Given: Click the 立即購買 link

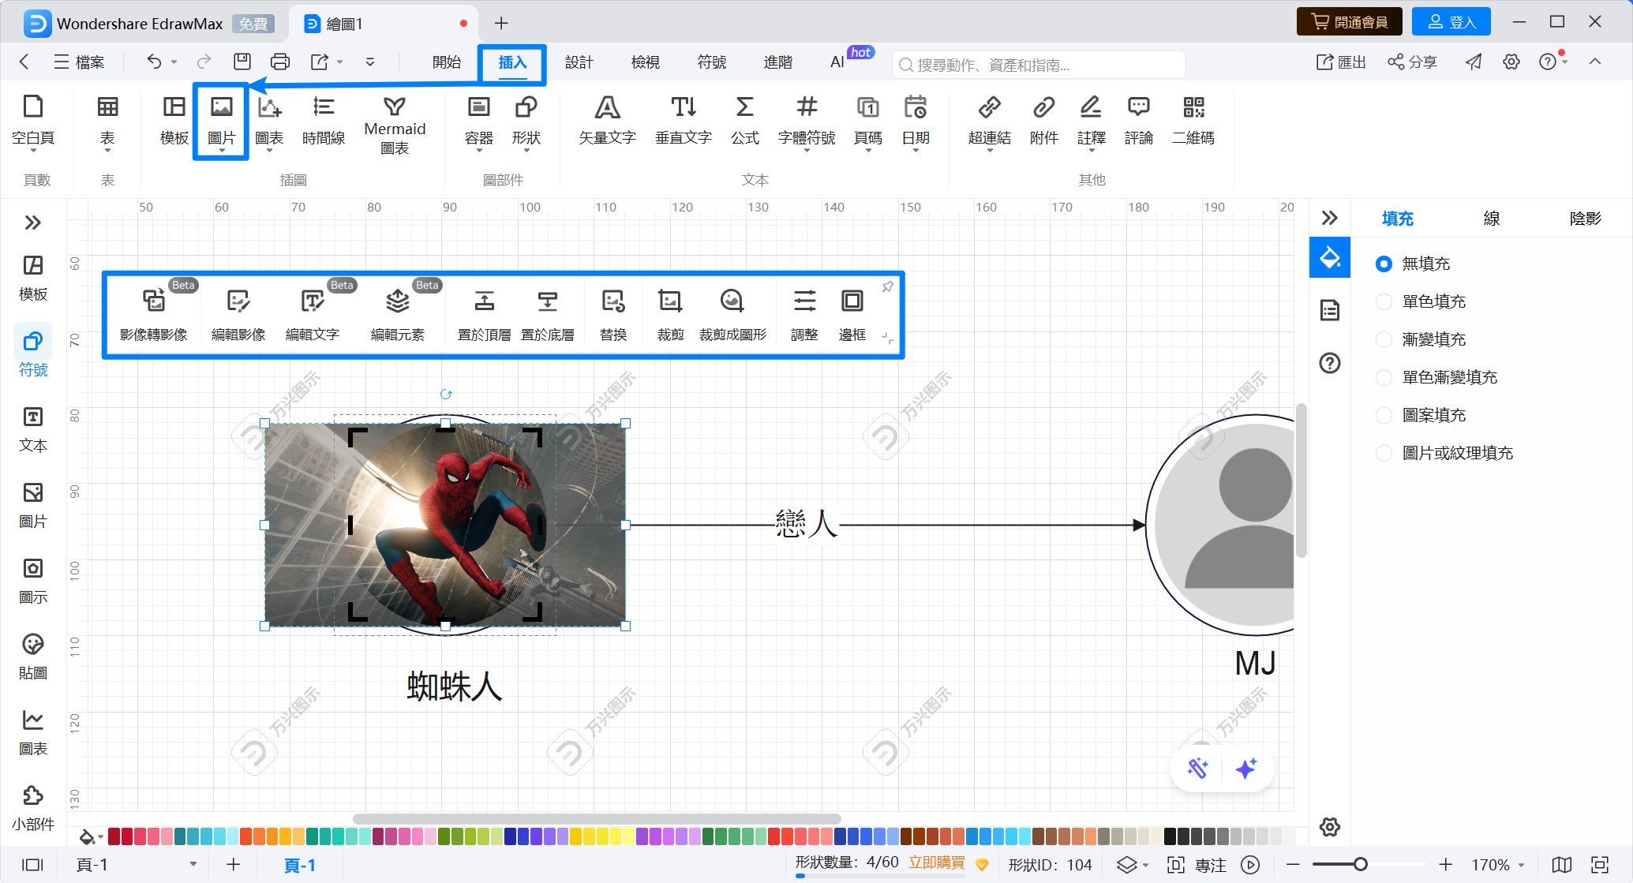Looking at the screenshot, I should click(x=936, y=862).
